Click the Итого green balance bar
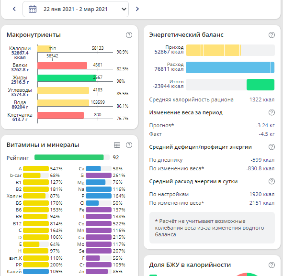This screenshot has width=283, height=276. (260, 85)
